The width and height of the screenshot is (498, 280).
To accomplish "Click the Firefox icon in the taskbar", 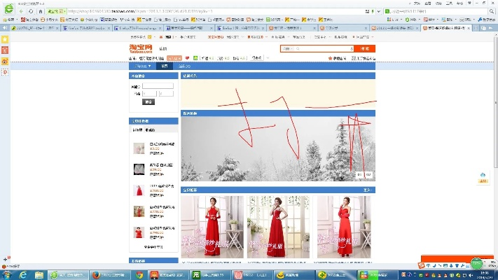I will coord(97,274).
